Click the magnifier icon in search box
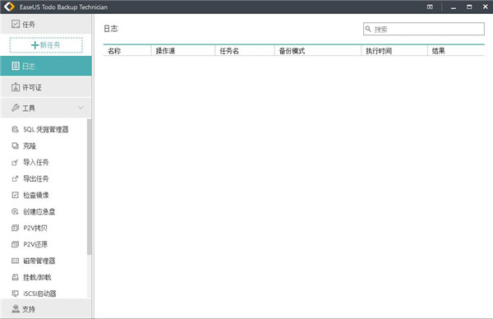The image size is (493, 319). click(368, 29)
